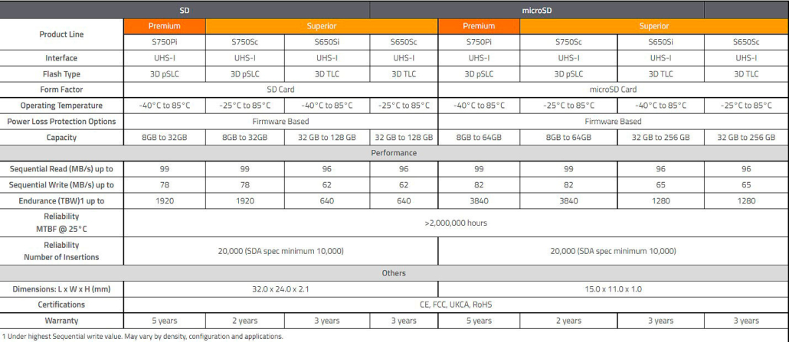Select the '3840' endurance value under microSD S750Pi
The image size is (789, 342).
pyautogui.click(x=479, y=200)
